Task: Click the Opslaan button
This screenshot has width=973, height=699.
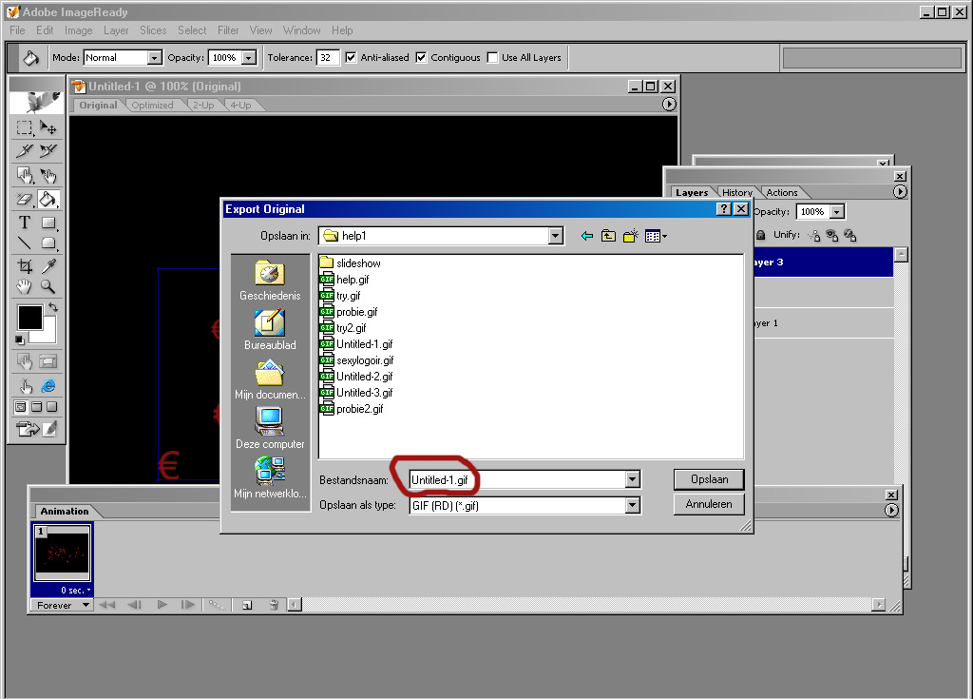Action: point(708,479)
